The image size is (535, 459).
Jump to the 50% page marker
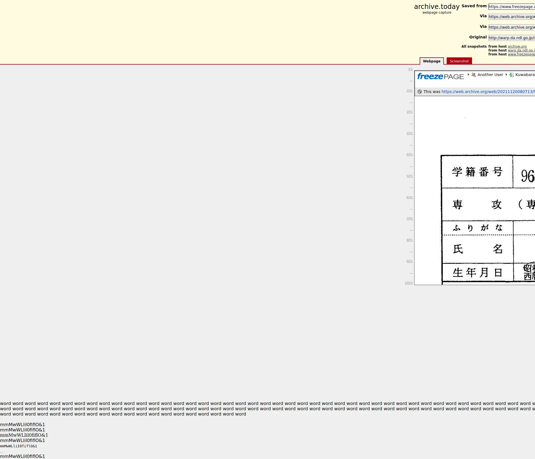[409, 176]
